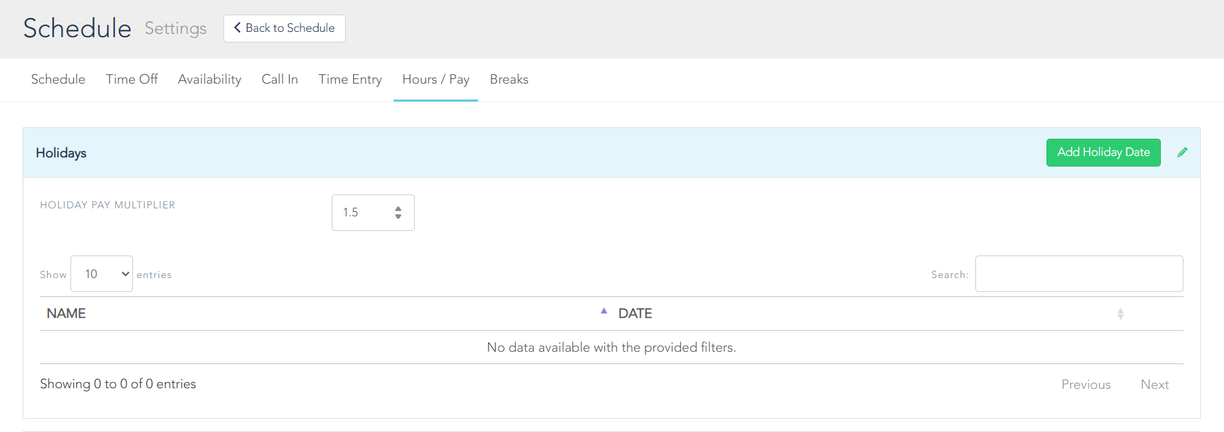
Task: Open the Time Entry tab
Action: click(350, 80)
